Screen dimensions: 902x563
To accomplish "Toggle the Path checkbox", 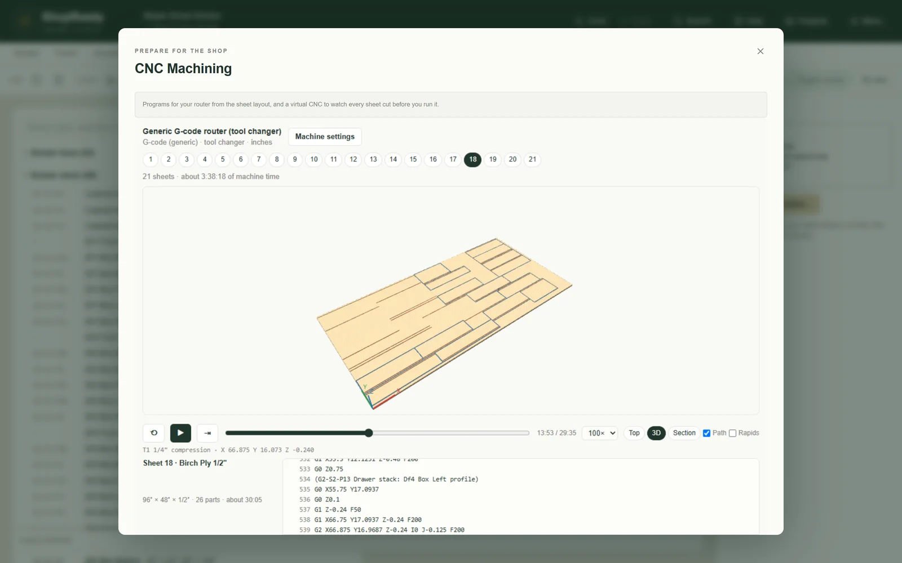I will click(706, 433).
